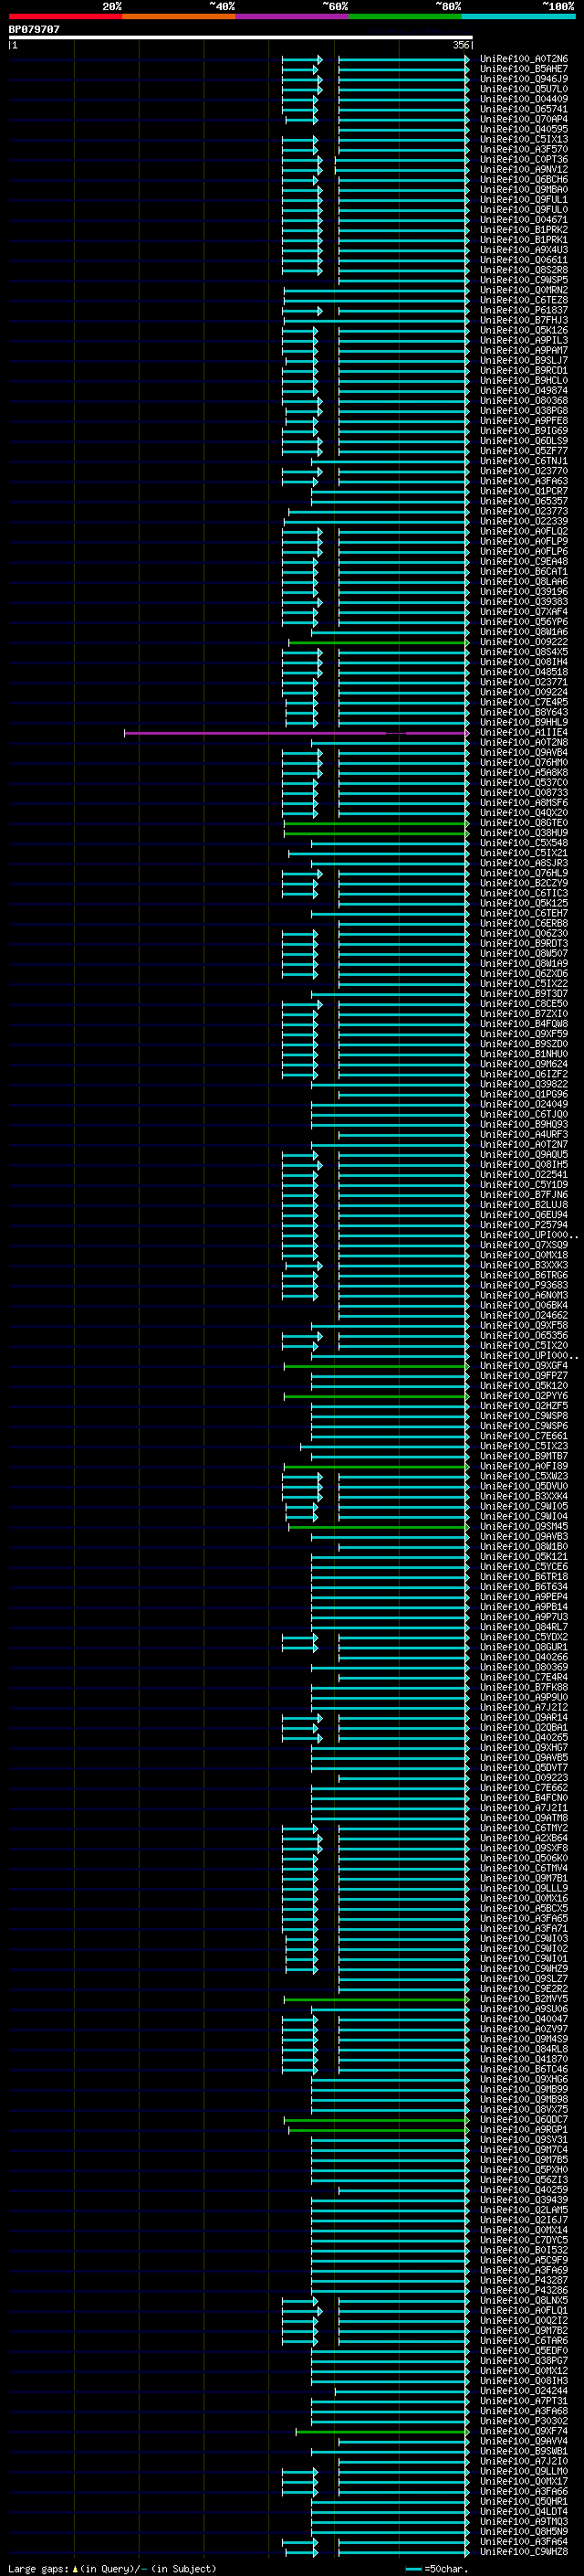Select the BP079707 query title
Screen dimensions: 584x2576
click(x=34, y=29)
